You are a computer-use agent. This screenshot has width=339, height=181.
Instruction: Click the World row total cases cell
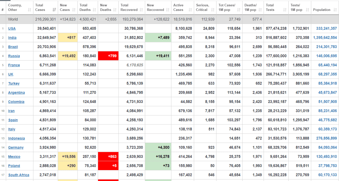[x=45, y=20]
